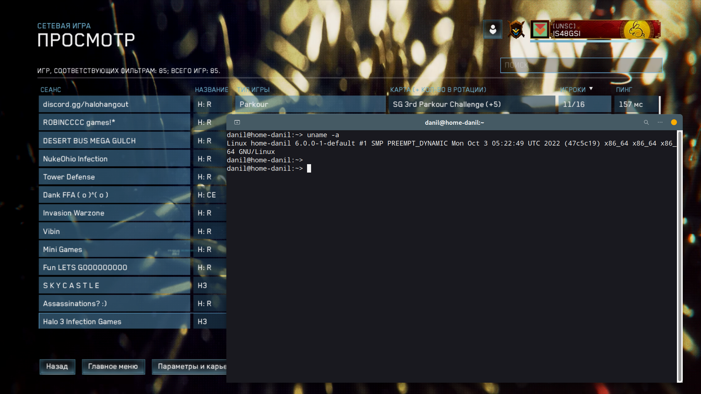Focus the ПОИСК search field
701x394 pixels.
pyautogui.click(x=581, y=65)
